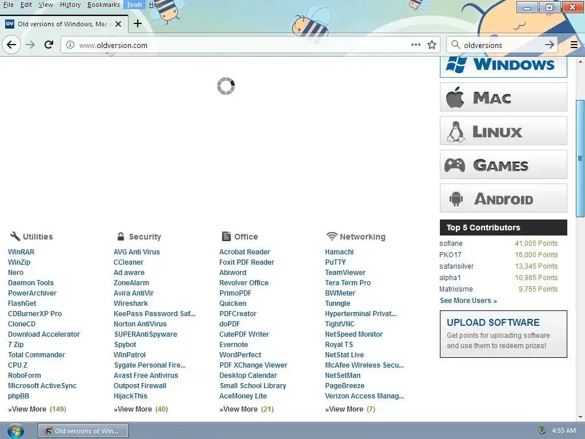Image resolution: width=585 pixels, height=439 pixels.
Task: Close the Old versions tab
Action: pyautogui.click(x=118, y=24)
